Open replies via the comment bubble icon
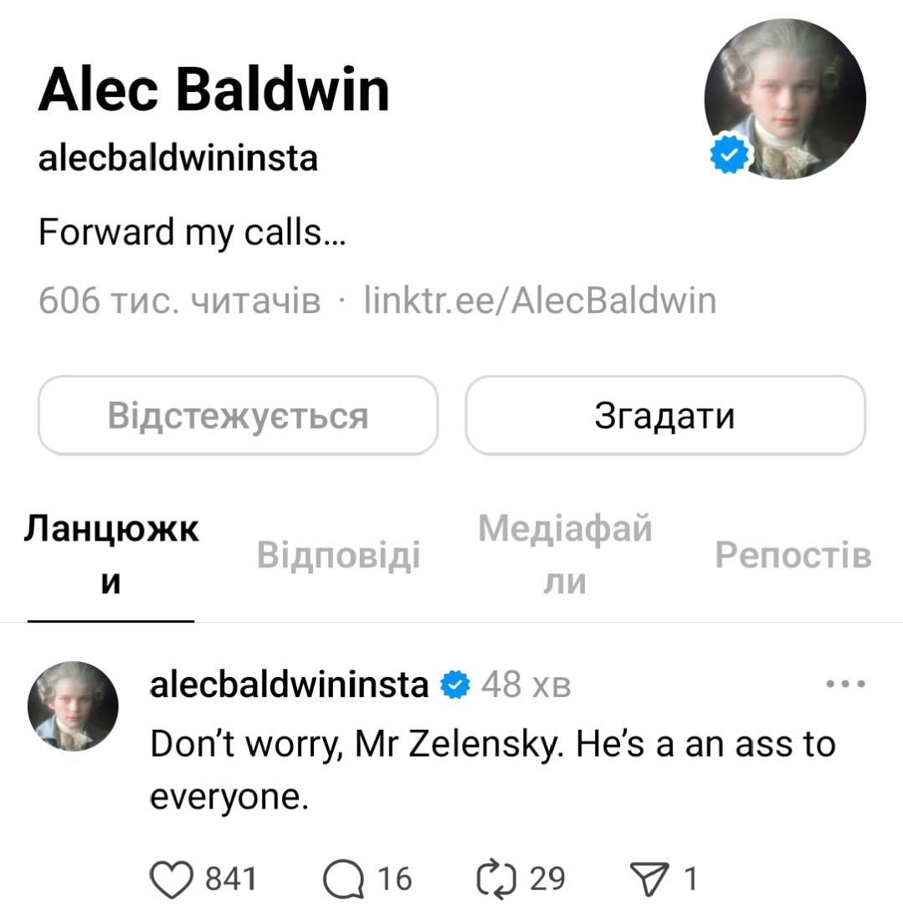 [x=344, y=879]
